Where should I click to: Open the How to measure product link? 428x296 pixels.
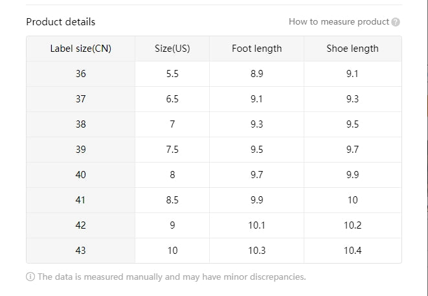tap(339, 21)
